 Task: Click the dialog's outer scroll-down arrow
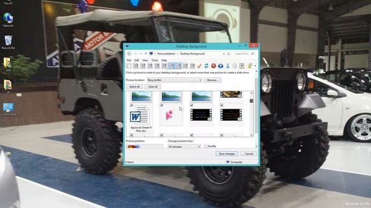pyautogui.click(x=256, y=146)
